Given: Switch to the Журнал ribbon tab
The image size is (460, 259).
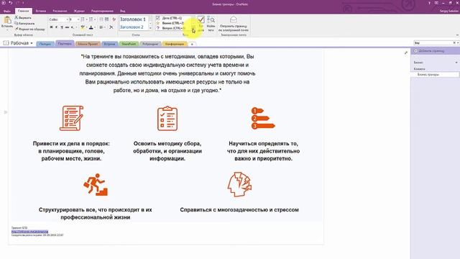Looking at the screenshot, I should [79, 11].
